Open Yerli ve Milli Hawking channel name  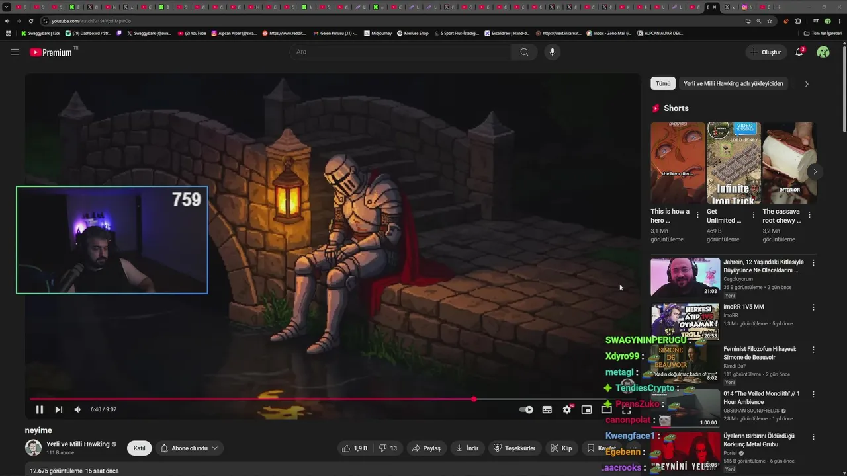[x=78, y=444]
